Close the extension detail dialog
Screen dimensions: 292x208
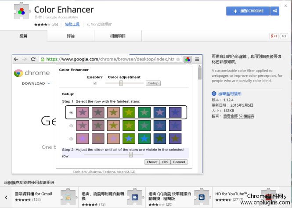click(x=285, y=6)
